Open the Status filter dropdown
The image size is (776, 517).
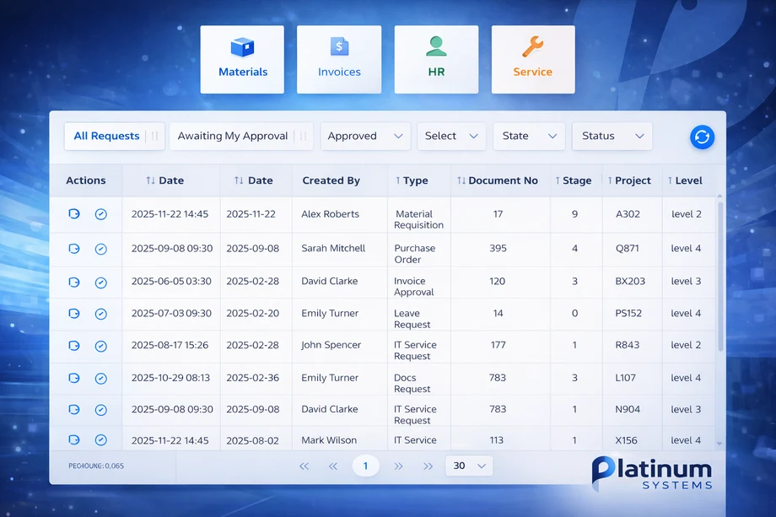[612, 136]
